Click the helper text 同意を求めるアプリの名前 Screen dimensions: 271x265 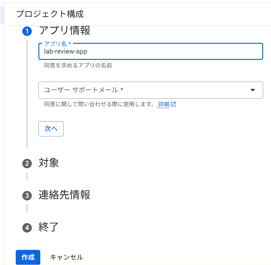[78, 66]
